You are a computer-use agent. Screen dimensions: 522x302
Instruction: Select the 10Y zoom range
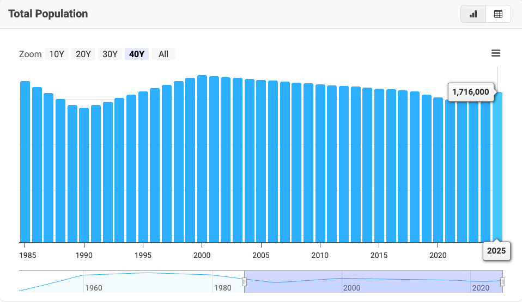(x=57, y=54)
